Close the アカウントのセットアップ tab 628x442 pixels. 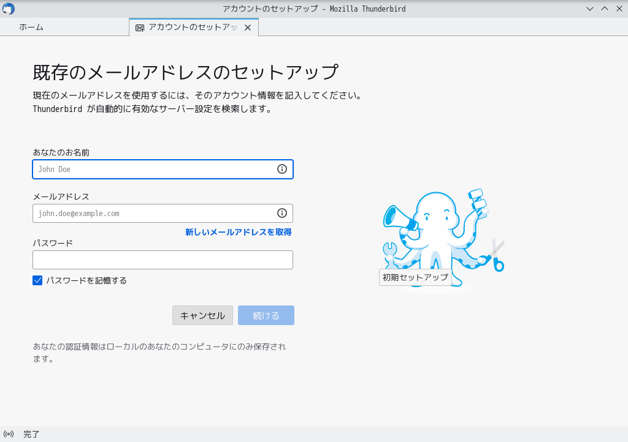pyautogui.click(x=248, y=28)
